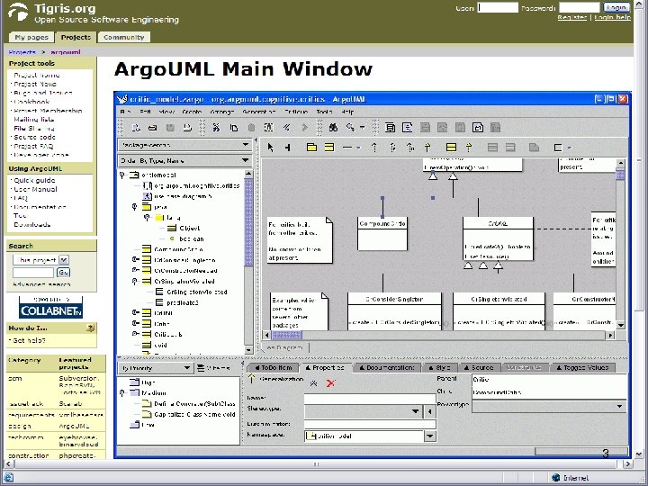Click the Copy icon in the toolbar
The width and height of the screenshot is (648, 486).
pyautogui.click(x=234, y=128)
